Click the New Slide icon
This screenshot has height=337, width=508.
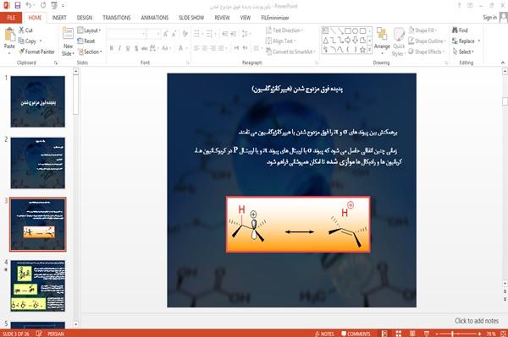[68, 35]
